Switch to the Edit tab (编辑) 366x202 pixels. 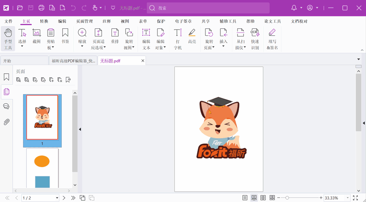(62, 21)
